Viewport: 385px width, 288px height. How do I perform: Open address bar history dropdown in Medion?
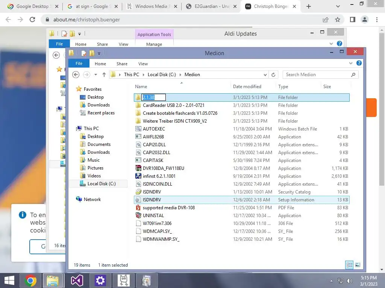265,75
